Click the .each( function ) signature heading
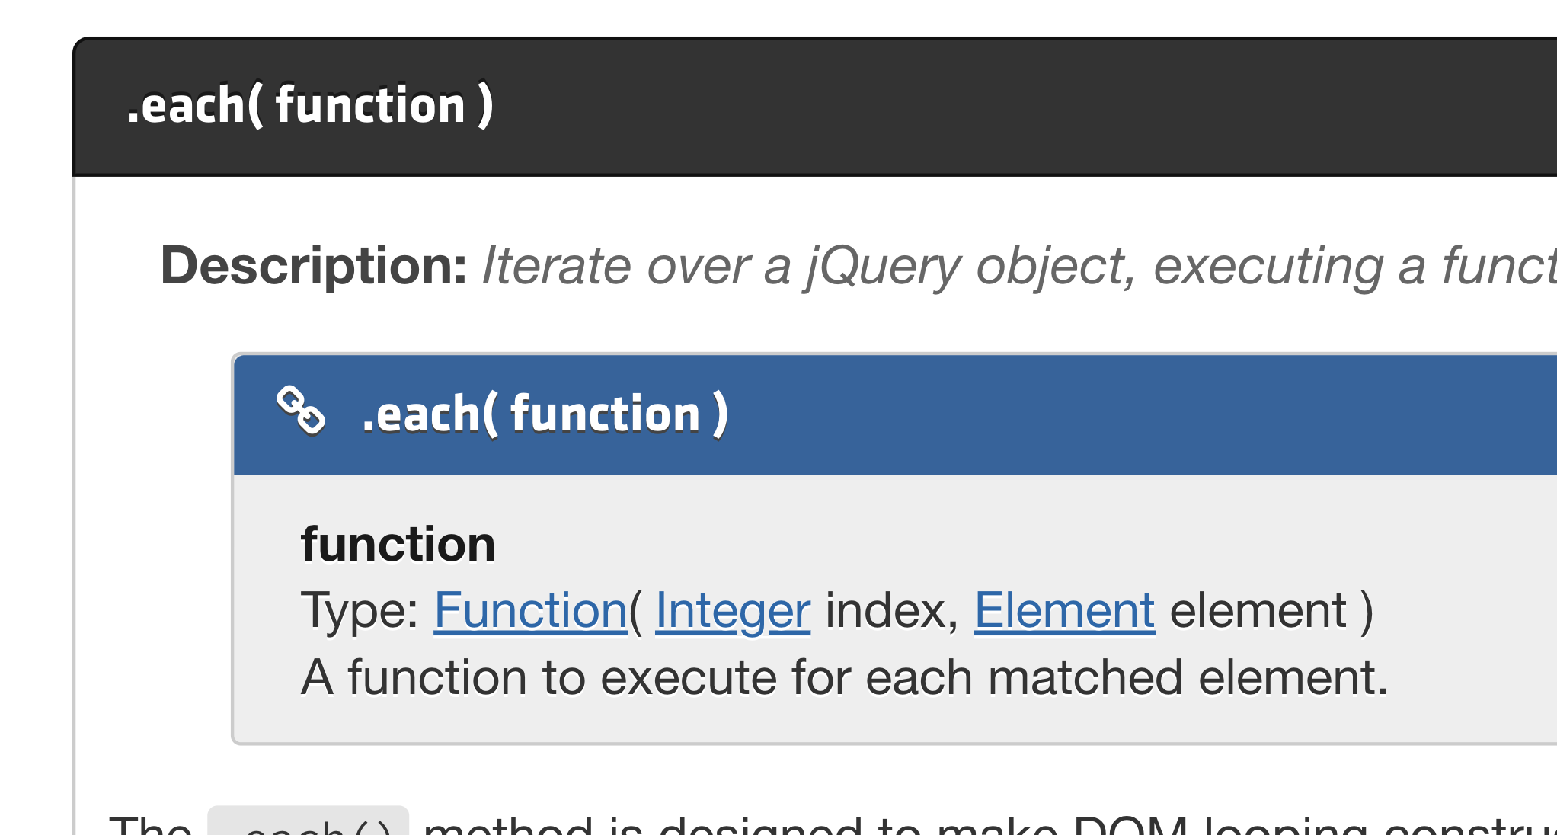This screenshot has height=835, width=1557. [545, 412]
